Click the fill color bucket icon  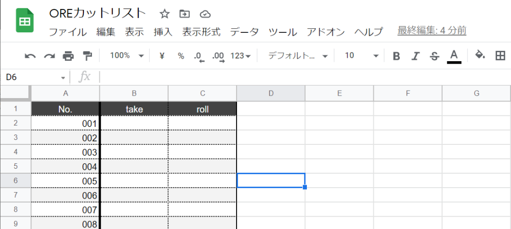click(480, 55)
